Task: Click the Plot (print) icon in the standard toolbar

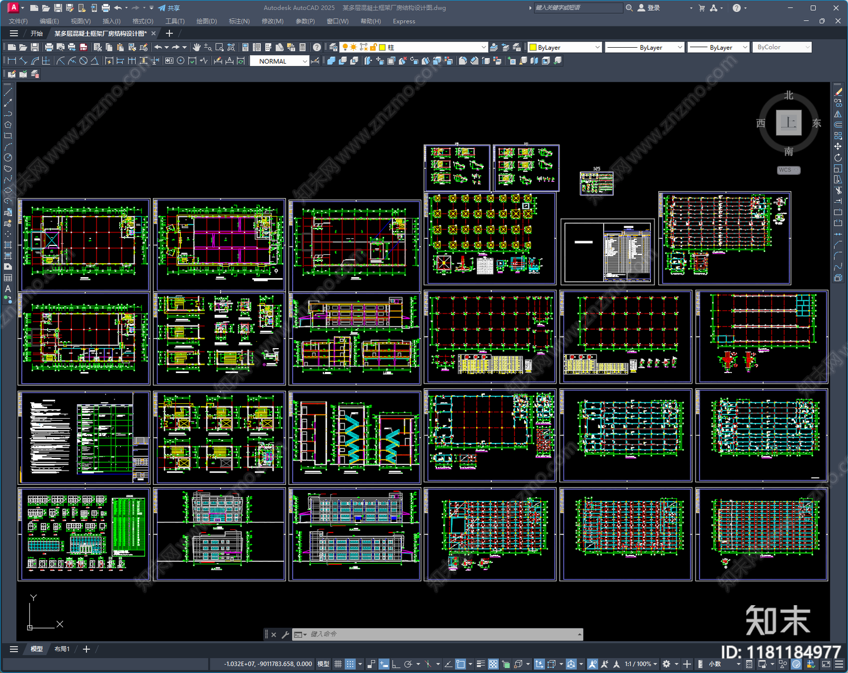Action: 49,47
